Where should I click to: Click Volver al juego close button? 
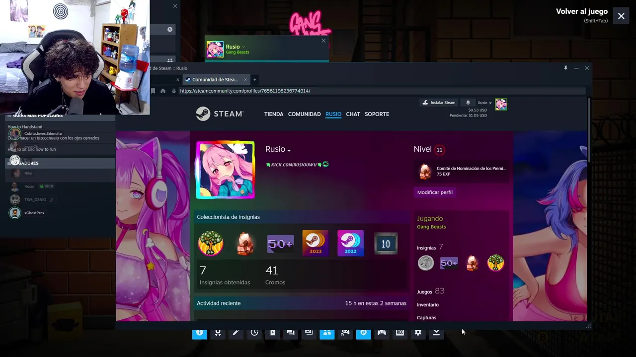coord(621,16)
